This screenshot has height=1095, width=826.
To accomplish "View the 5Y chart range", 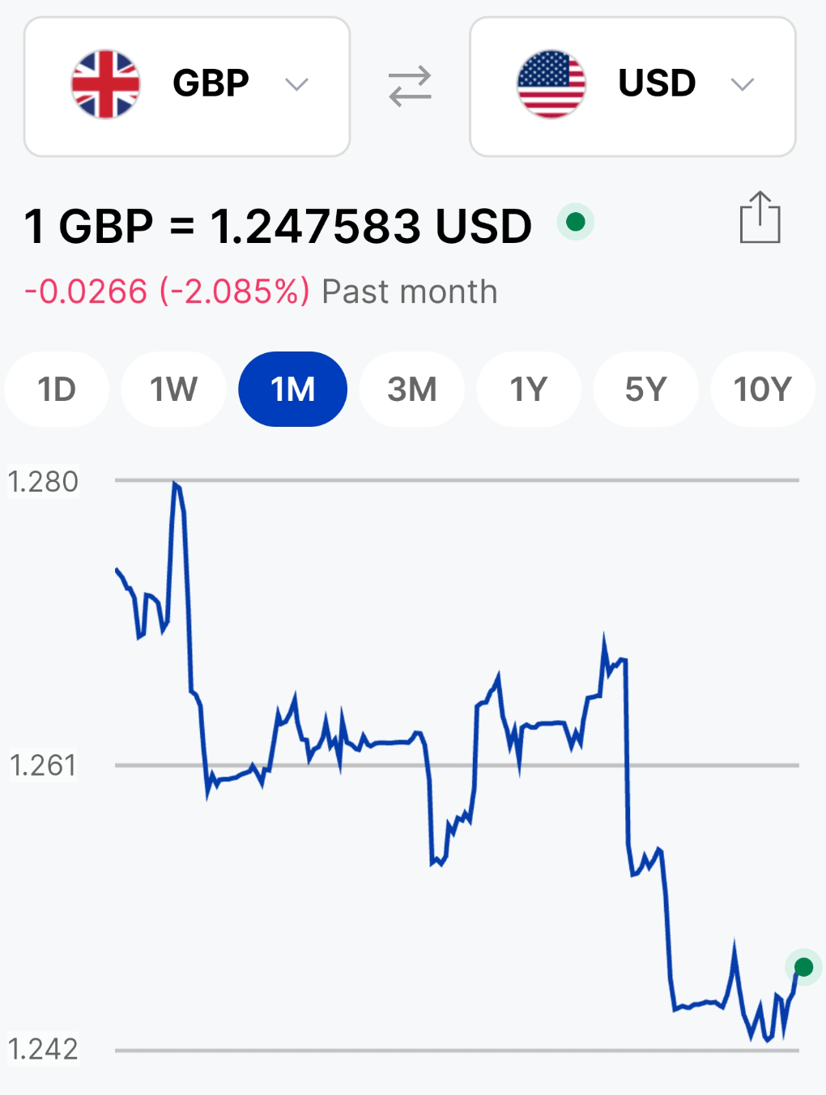I will coord(645,390).
